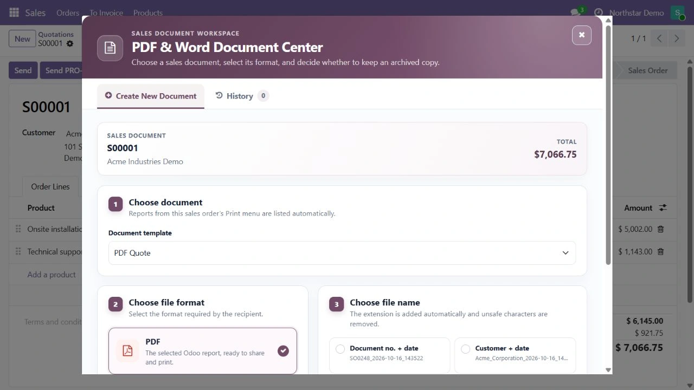This screenshot has width=694, height=390.
Task: Open the Products menu
Action: (x=148, y=12)
